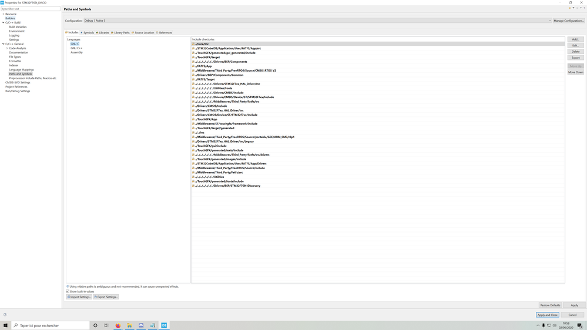Click the Add... button
Screen dimensions: 587x330
tap(575, 39)
